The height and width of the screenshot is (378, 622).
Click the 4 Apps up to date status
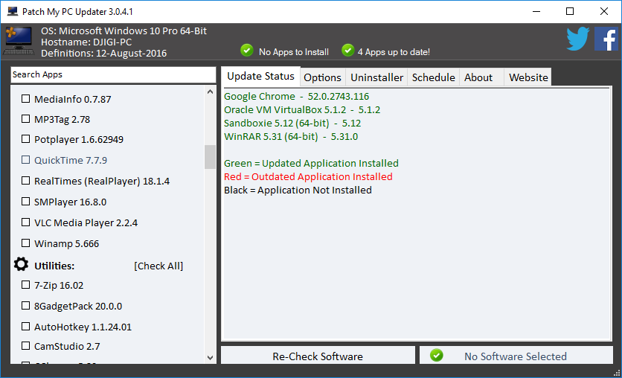click(394, 52)
